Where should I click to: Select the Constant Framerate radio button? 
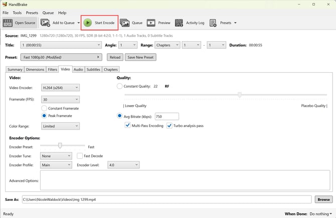pos(44,108)
